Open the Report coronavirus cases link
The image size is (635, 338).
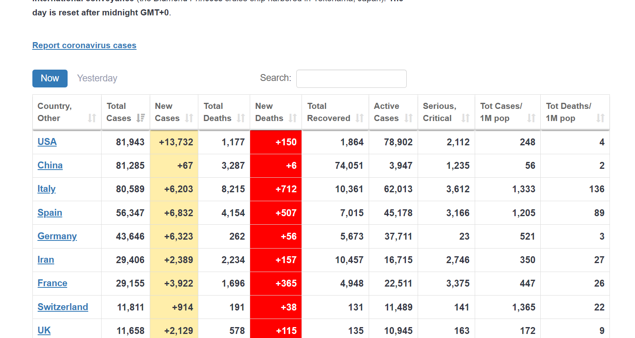coord(84,45)
